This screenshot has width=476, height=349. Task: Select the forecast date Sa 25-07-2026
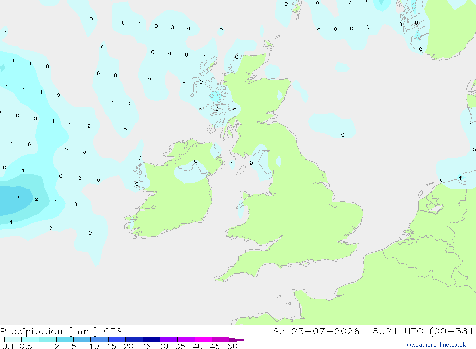(317, 331)
